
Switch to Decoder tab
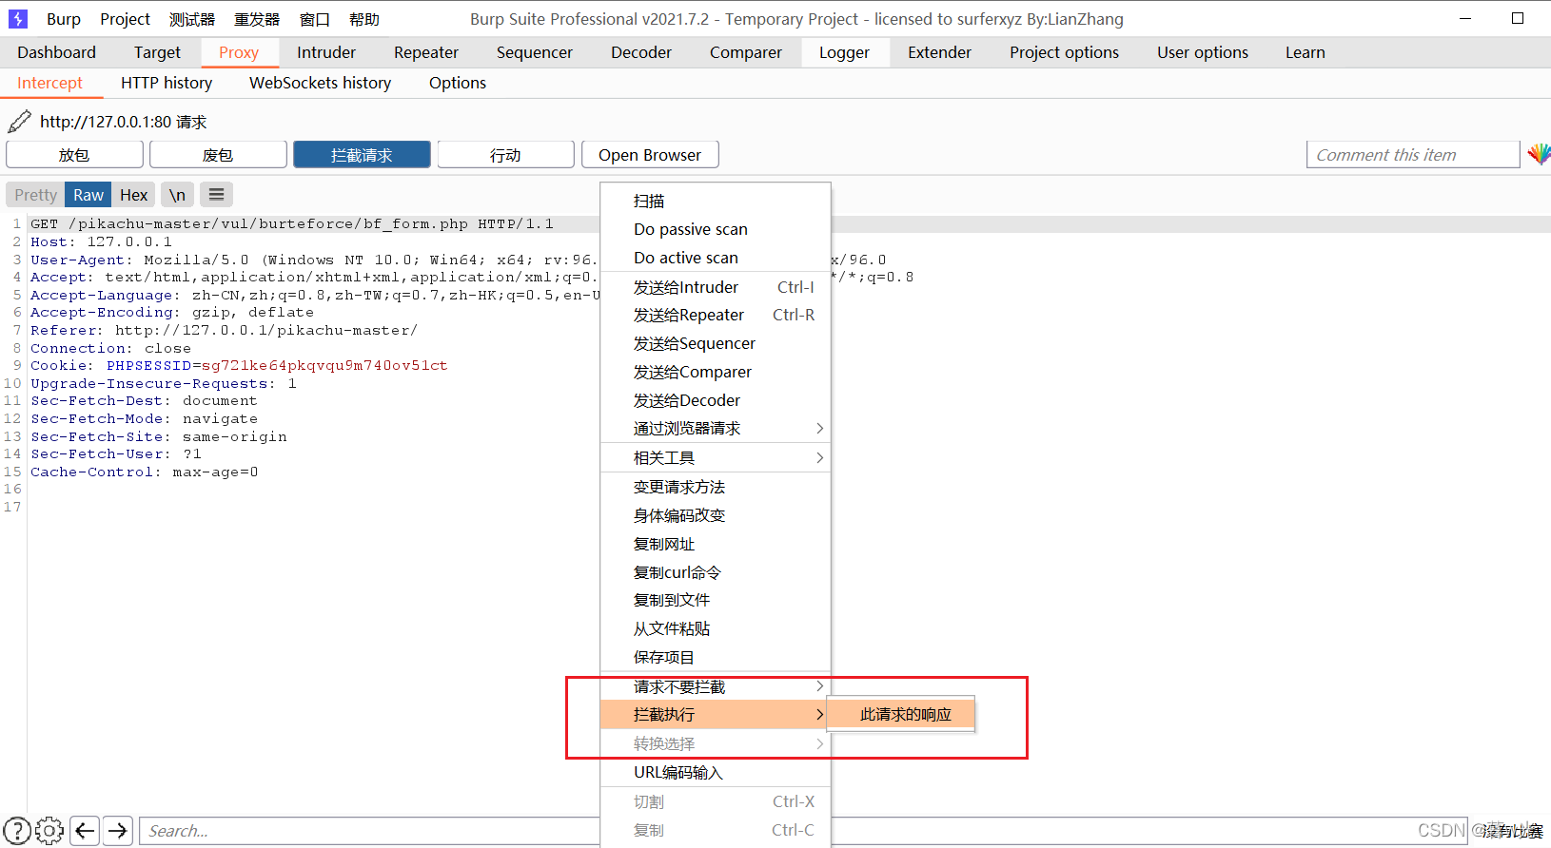[x=641, y=52]
